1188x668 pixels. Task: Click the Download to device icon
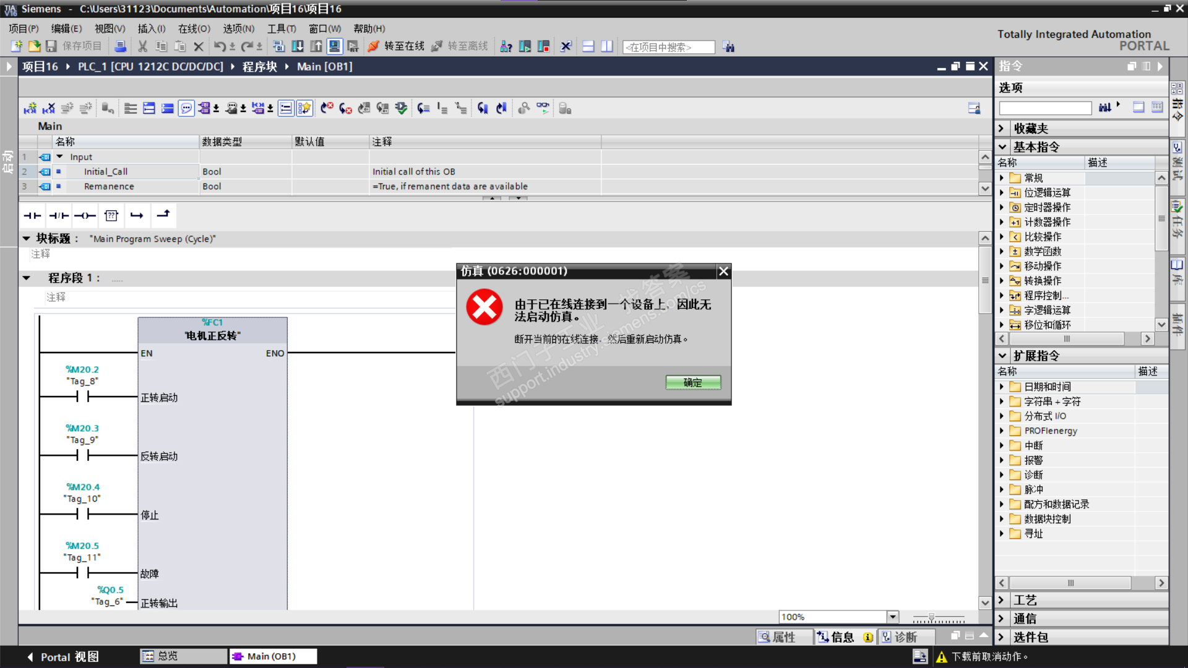pyautogui.click(x=298, y=46)
